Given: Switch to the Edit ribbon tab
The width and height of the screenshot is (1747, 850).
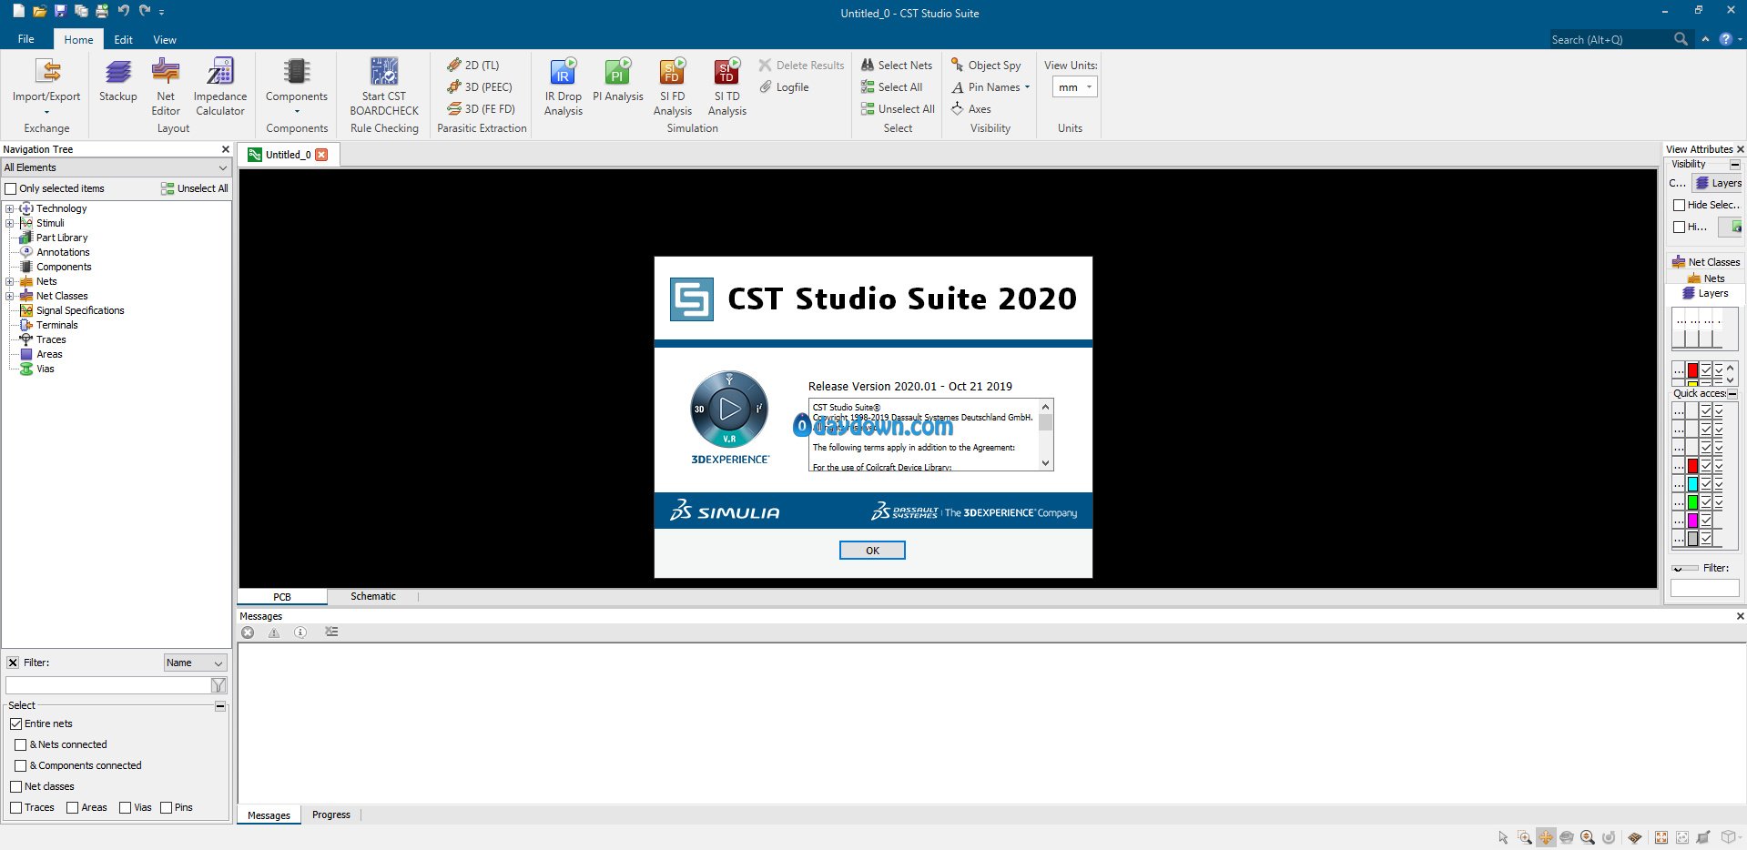Looking at the screenshot, I should tap(124, 39).
